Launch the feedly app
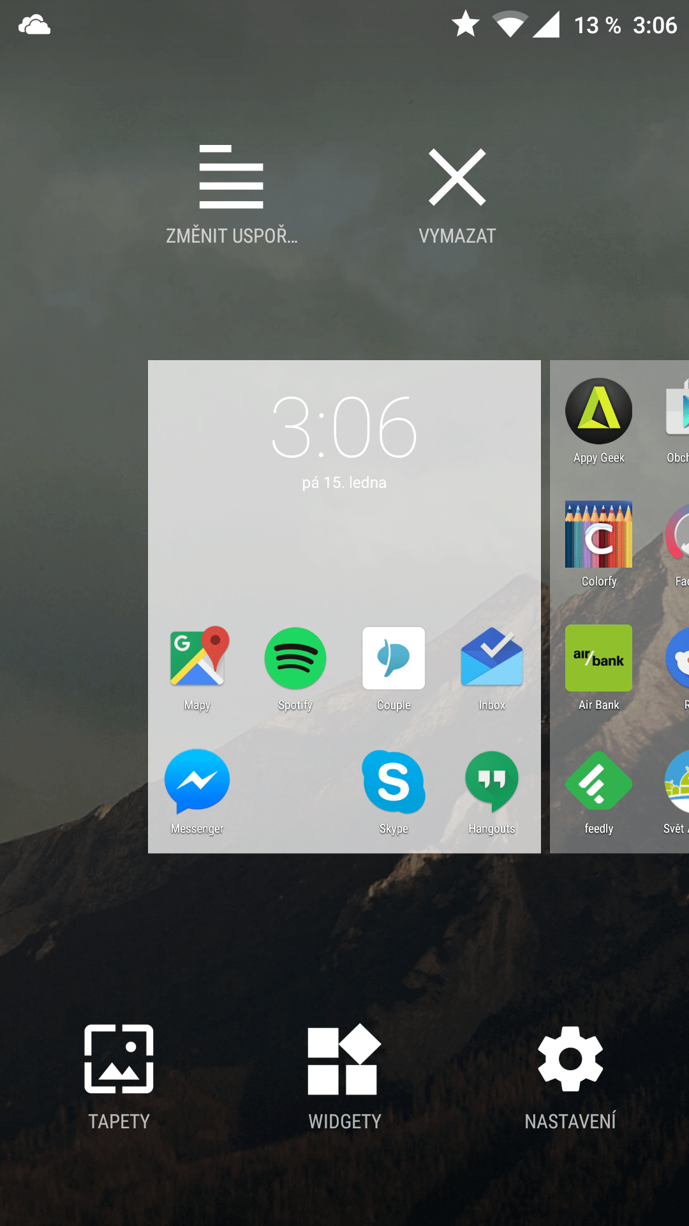Screen dimensions: 689x1226 point(598,782)
